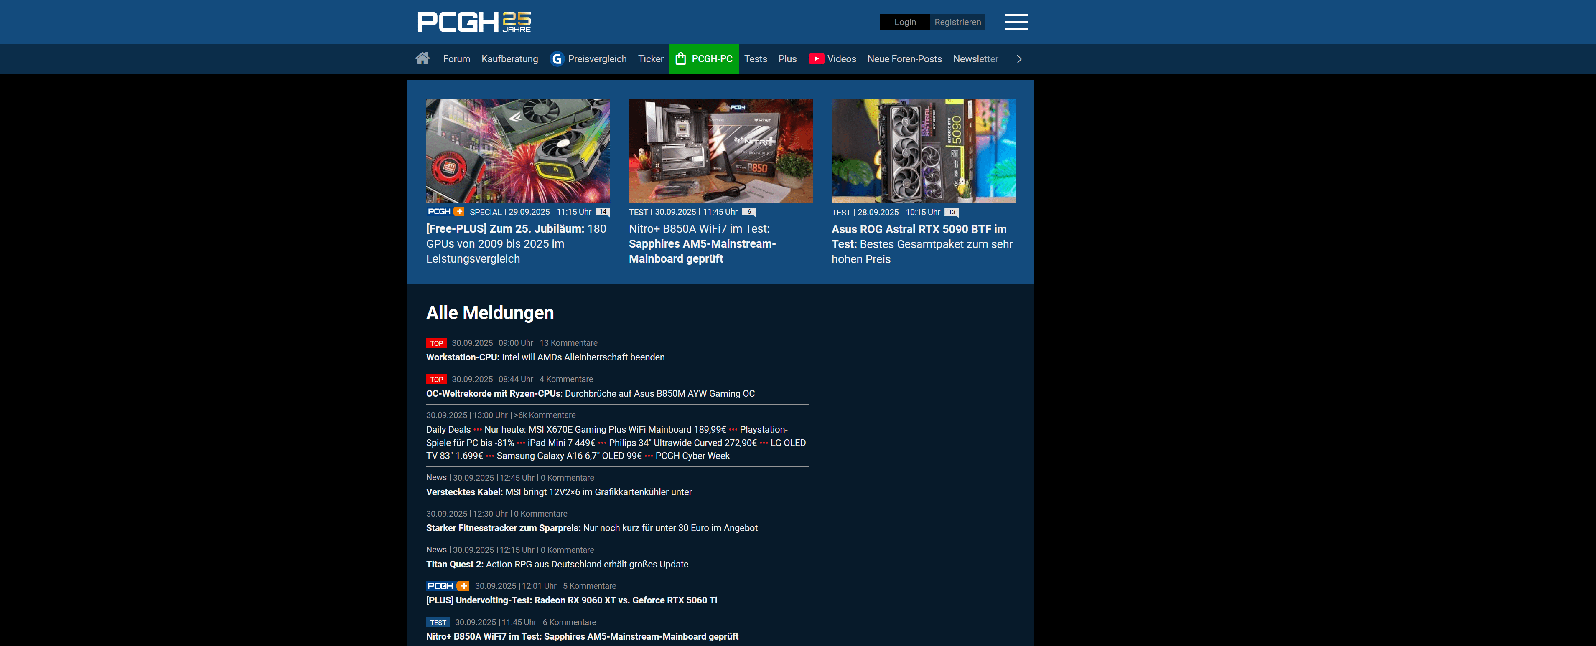Open Asus ROG Astral RTX 5090 thumbnail
This screenshot has width=1596, height=646.
tap(923, 150)
